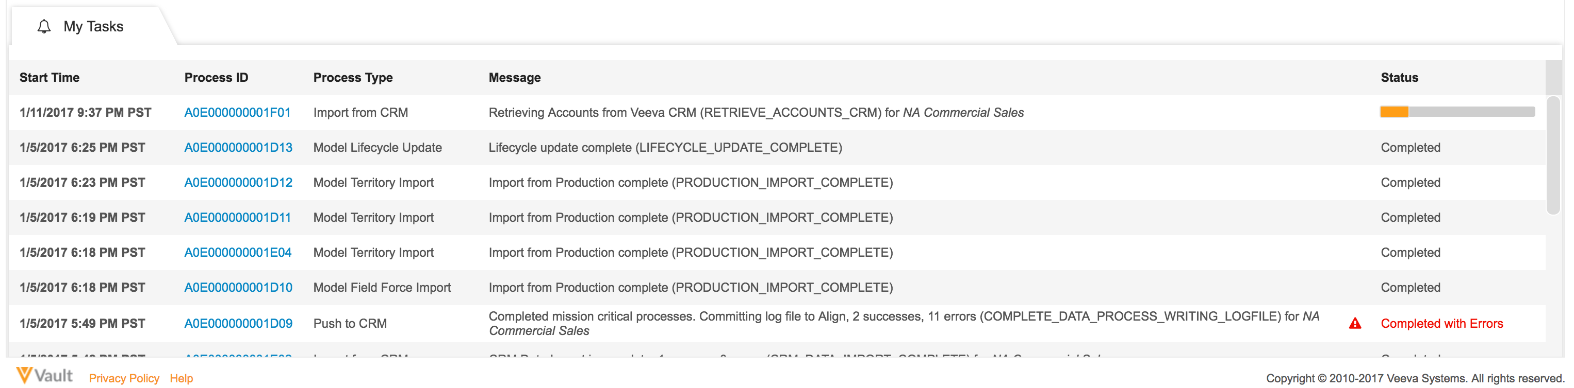
Task: Open process ID A0E000000001D12
Action: (238, 182)
